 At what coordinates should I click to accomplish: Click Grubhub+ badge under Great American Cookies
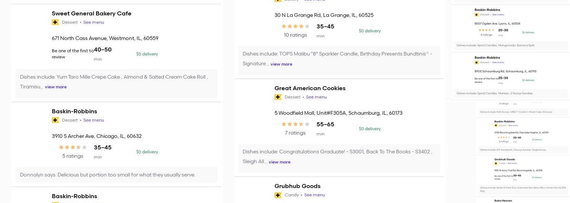point(278,97)
